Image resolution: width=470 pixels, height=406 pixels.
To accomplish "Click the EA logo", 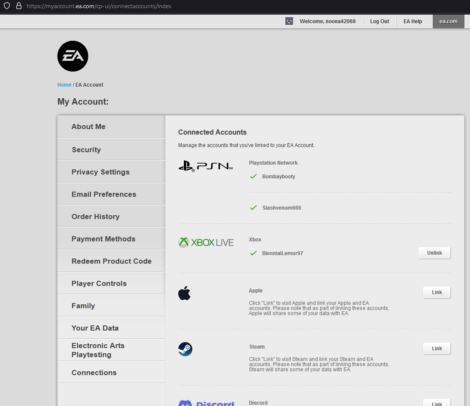I will [73, 56].
